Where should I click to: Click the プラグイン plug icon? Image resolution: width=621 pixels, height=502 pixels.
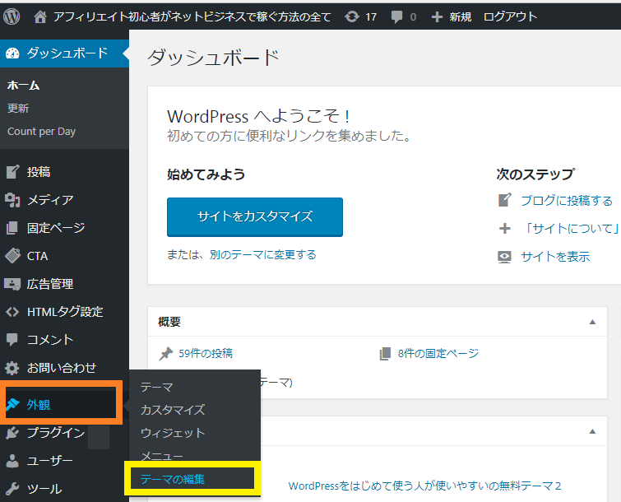pyautogui.click(x=12, y=433)
